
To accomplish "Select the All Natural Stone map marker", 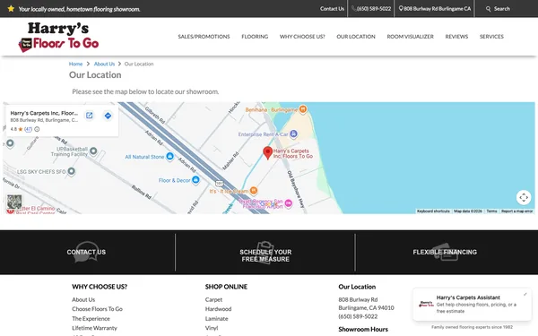I will tap(169, 156).
